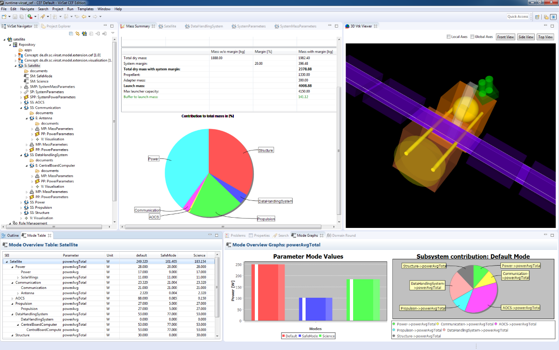Expand the SS: AOCS tree node
The image size is (559, 350).
click(x=21, y=103)
